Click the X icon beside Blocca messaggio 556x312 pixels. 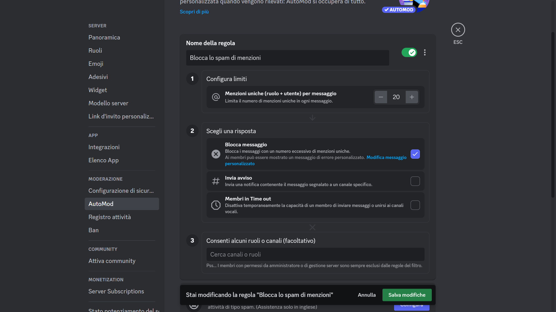tap(216, 154)
